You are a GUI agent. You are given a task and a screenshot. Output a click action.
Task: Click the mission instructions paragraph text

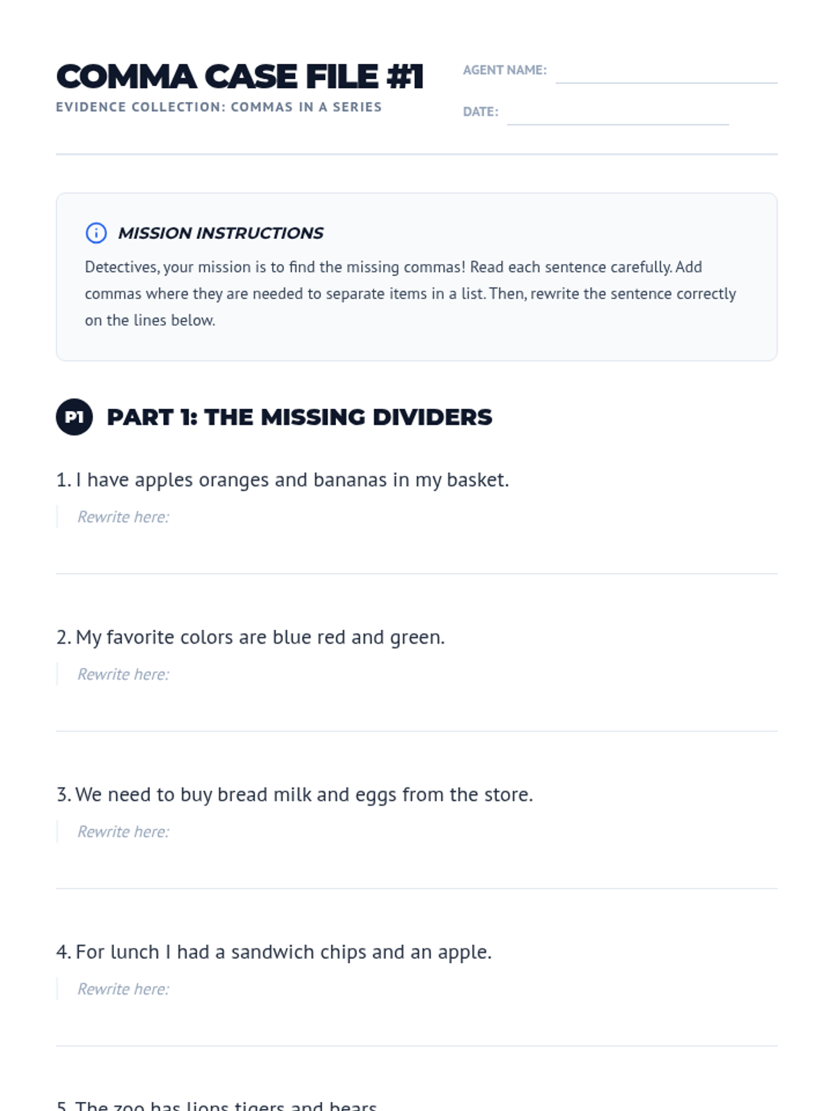click(x=410, y=294)
